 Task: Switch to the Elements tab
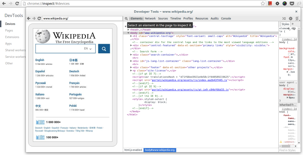click(136, 18)
